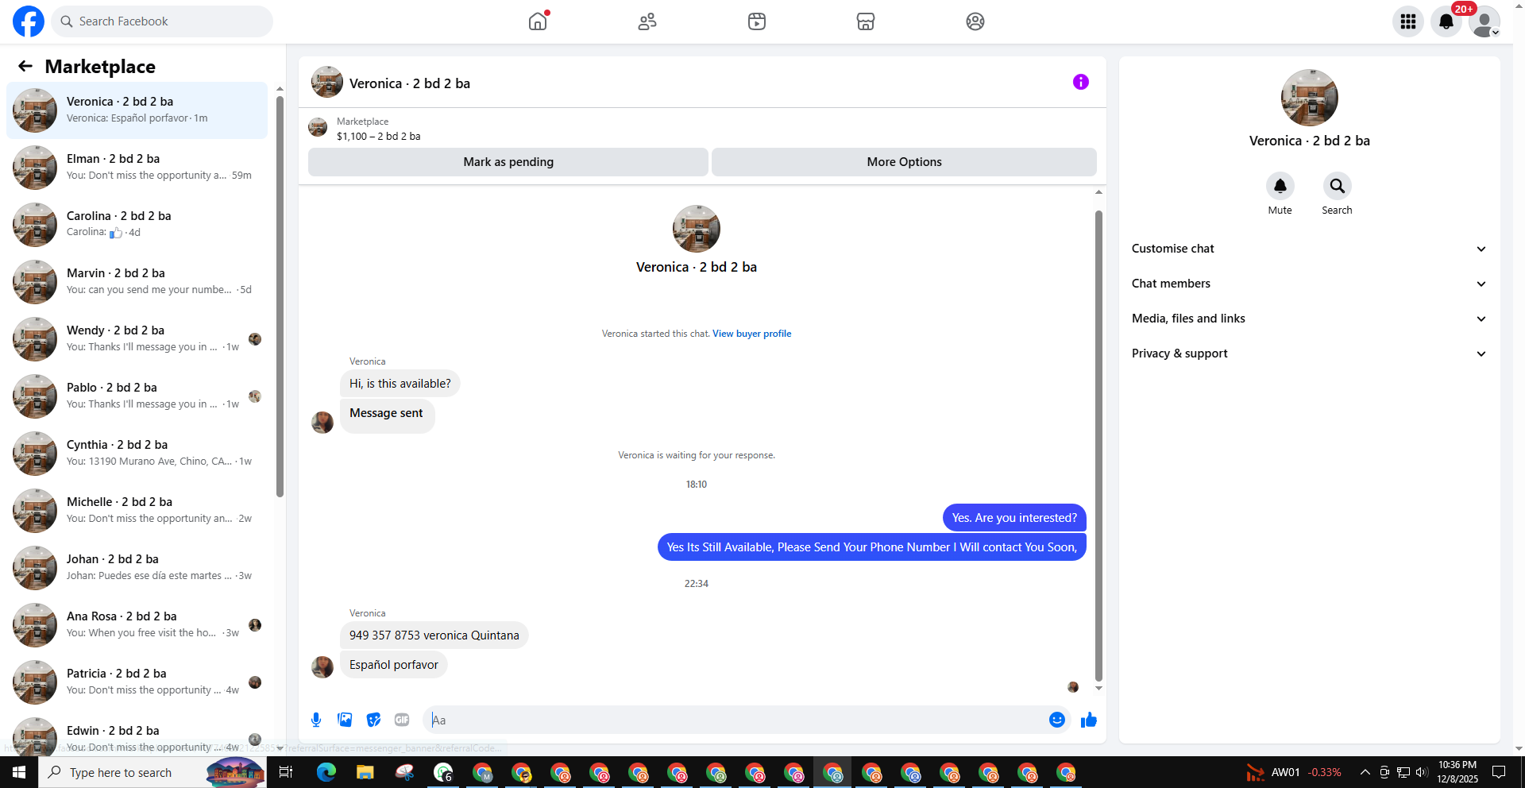Viewport: 1525px width, 788px height.
Task: Click the chat messages scrollbar
Action: pos(1099,446)
